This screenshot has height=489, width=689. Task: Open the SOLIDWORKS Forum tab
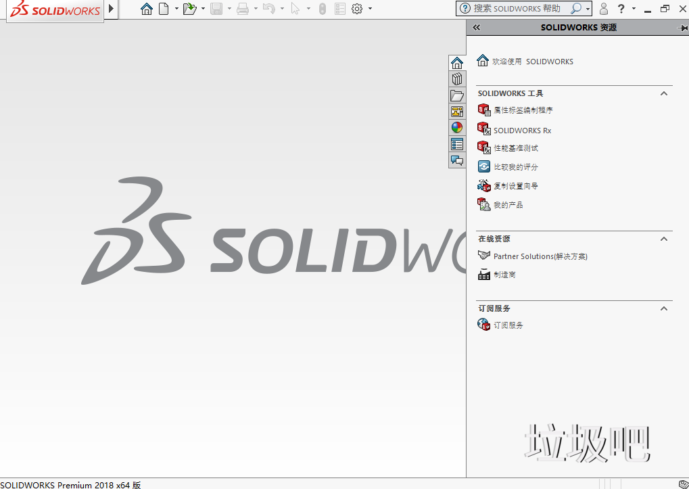click(x=457, y=160)
